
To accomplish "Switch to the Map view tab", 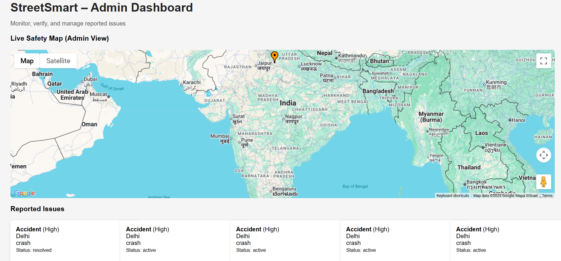I will pos(27,61).
